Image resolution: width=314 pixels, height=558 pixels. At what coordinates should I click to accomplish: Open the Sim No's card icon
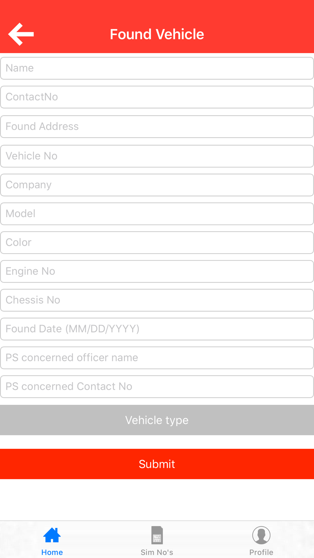(157, 535)
